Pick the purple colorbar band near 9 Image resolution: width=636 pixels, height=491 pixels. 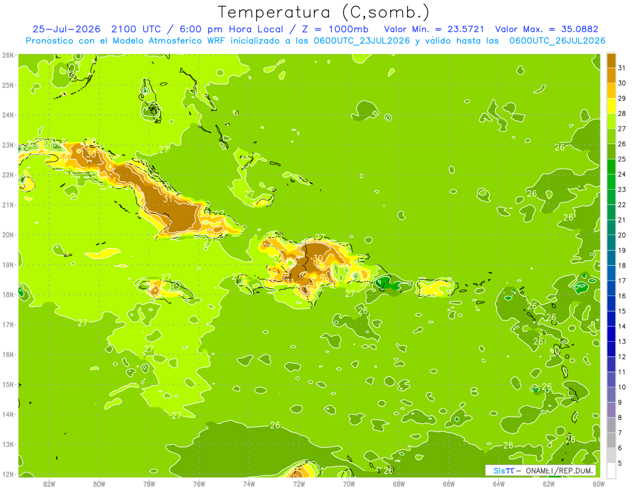pyautogui.click(x=611, y=410)
